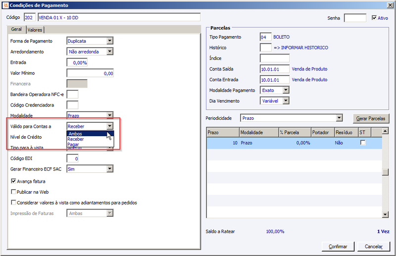Click scroll down arrow in parcelas grid
The width and height of the screenshot is (396, 256).
[385, 214]
